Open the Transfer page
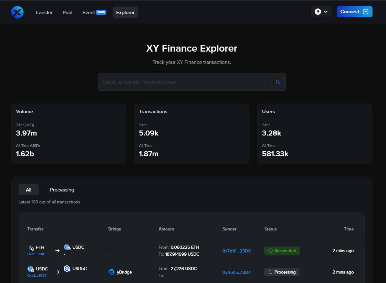Image resolution: width=386 pixels, height=283 pixels. 44,13
